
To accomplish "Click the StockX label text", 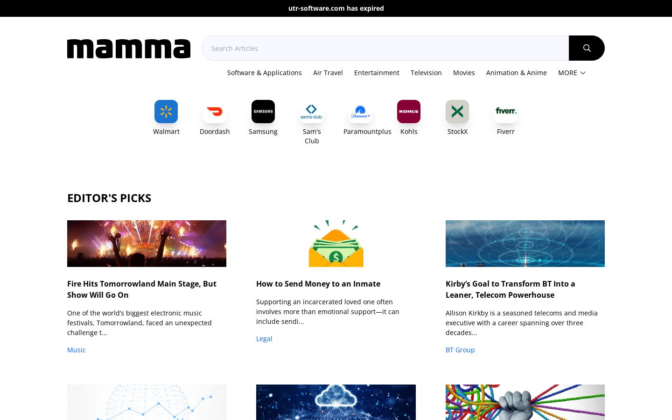I will click(457, 132).
